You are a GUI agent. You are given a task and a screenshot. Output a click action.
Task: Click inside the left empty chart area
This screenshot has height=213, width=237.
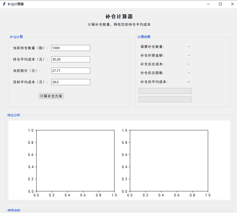(x=75, y=161)
